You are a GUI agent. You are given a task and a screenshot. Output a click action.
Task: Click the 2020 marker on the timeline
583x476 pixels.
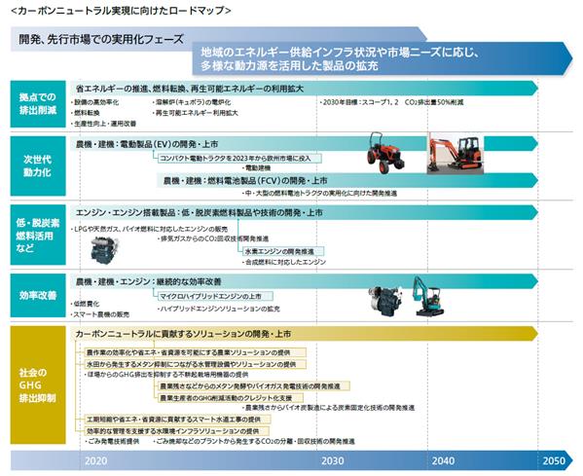[x=96, y=460]
